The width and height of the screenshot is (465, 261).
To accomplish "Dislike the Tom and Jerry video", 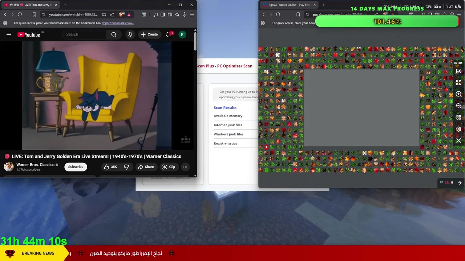I will tap(126, 167).
